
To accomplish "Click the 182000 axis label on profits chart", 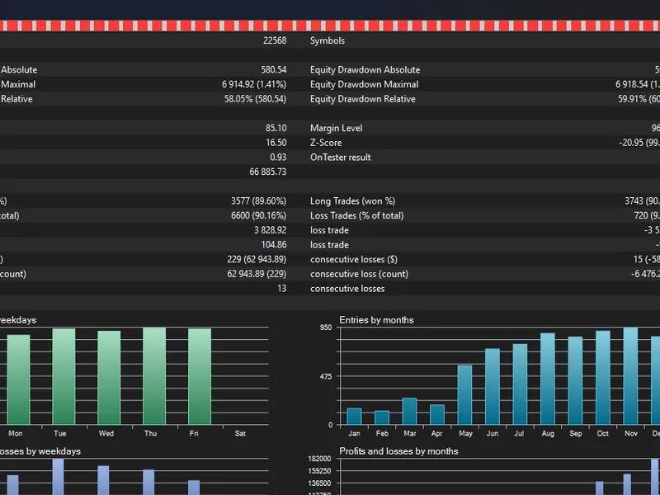I will tap(319, 459).
